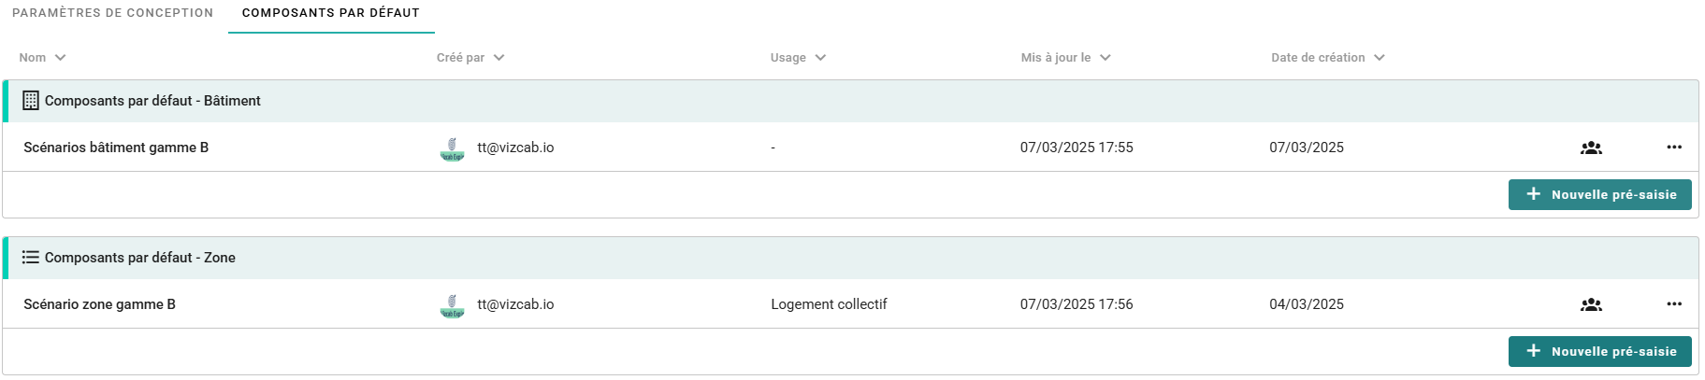
Task: Collapse Composants par défaut - Zone header
Action: click(x=850, y=258)
